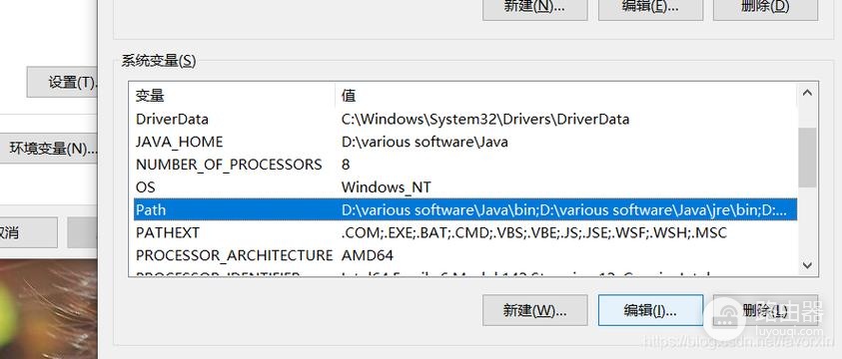Click the 设置(T) button in the background dialog
842x359 pixels.
(62, 82)
